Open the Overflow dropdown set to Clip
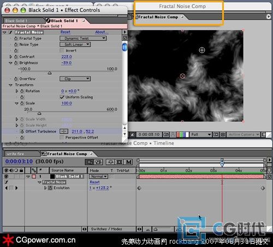 [75, 79]
